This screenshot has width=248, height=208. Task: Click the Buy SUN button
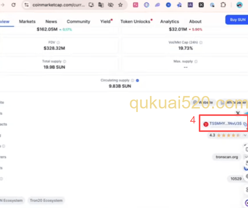click(x=237, y=20)
